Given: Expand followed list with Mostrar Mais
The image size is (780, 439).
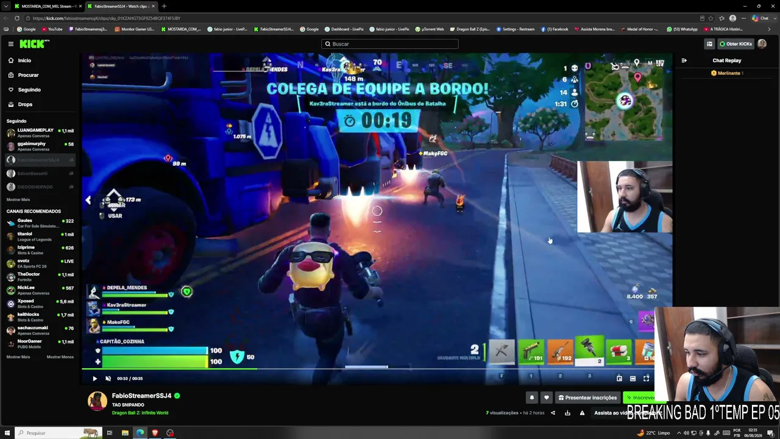Looking at the screenshot, I should coord(18,199).
